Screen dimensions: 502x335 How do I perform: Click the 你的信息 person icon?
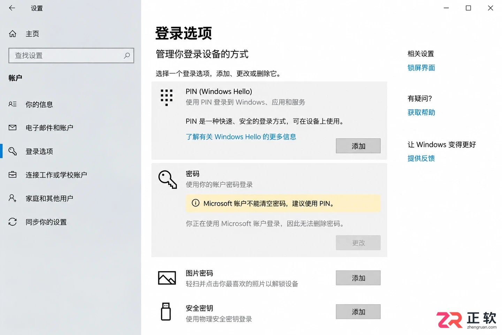13,104
